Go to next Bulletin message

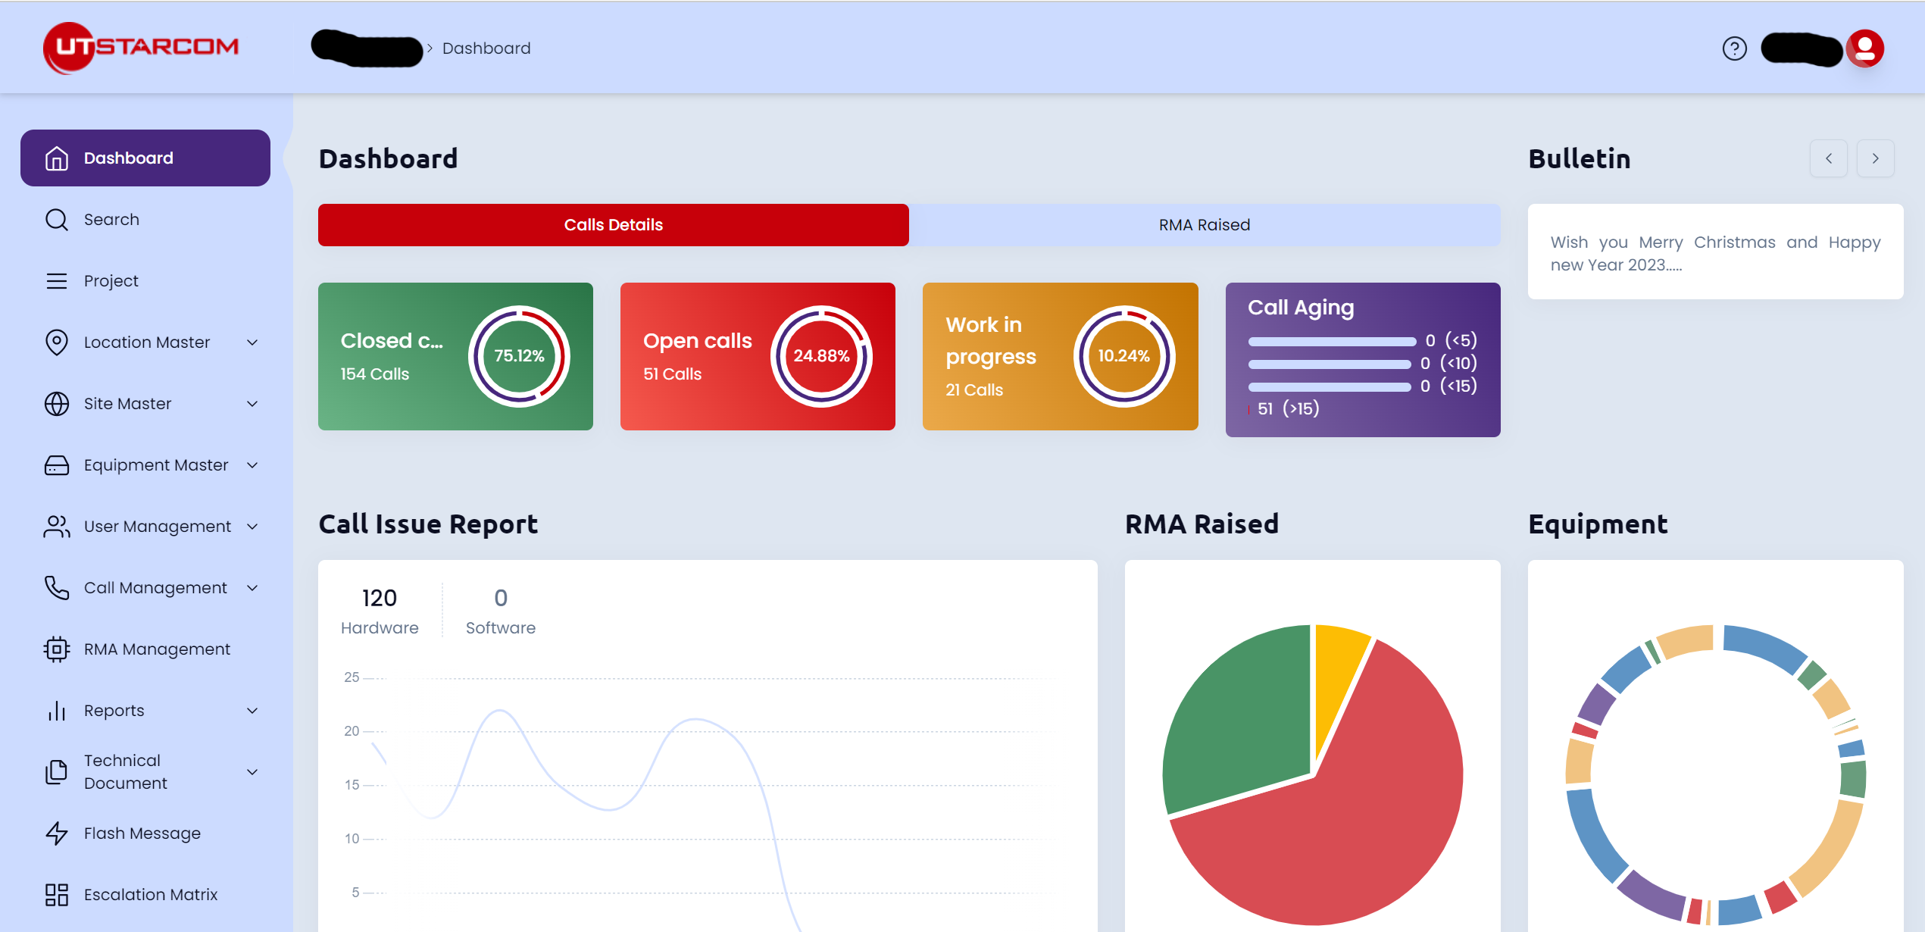1875,158
